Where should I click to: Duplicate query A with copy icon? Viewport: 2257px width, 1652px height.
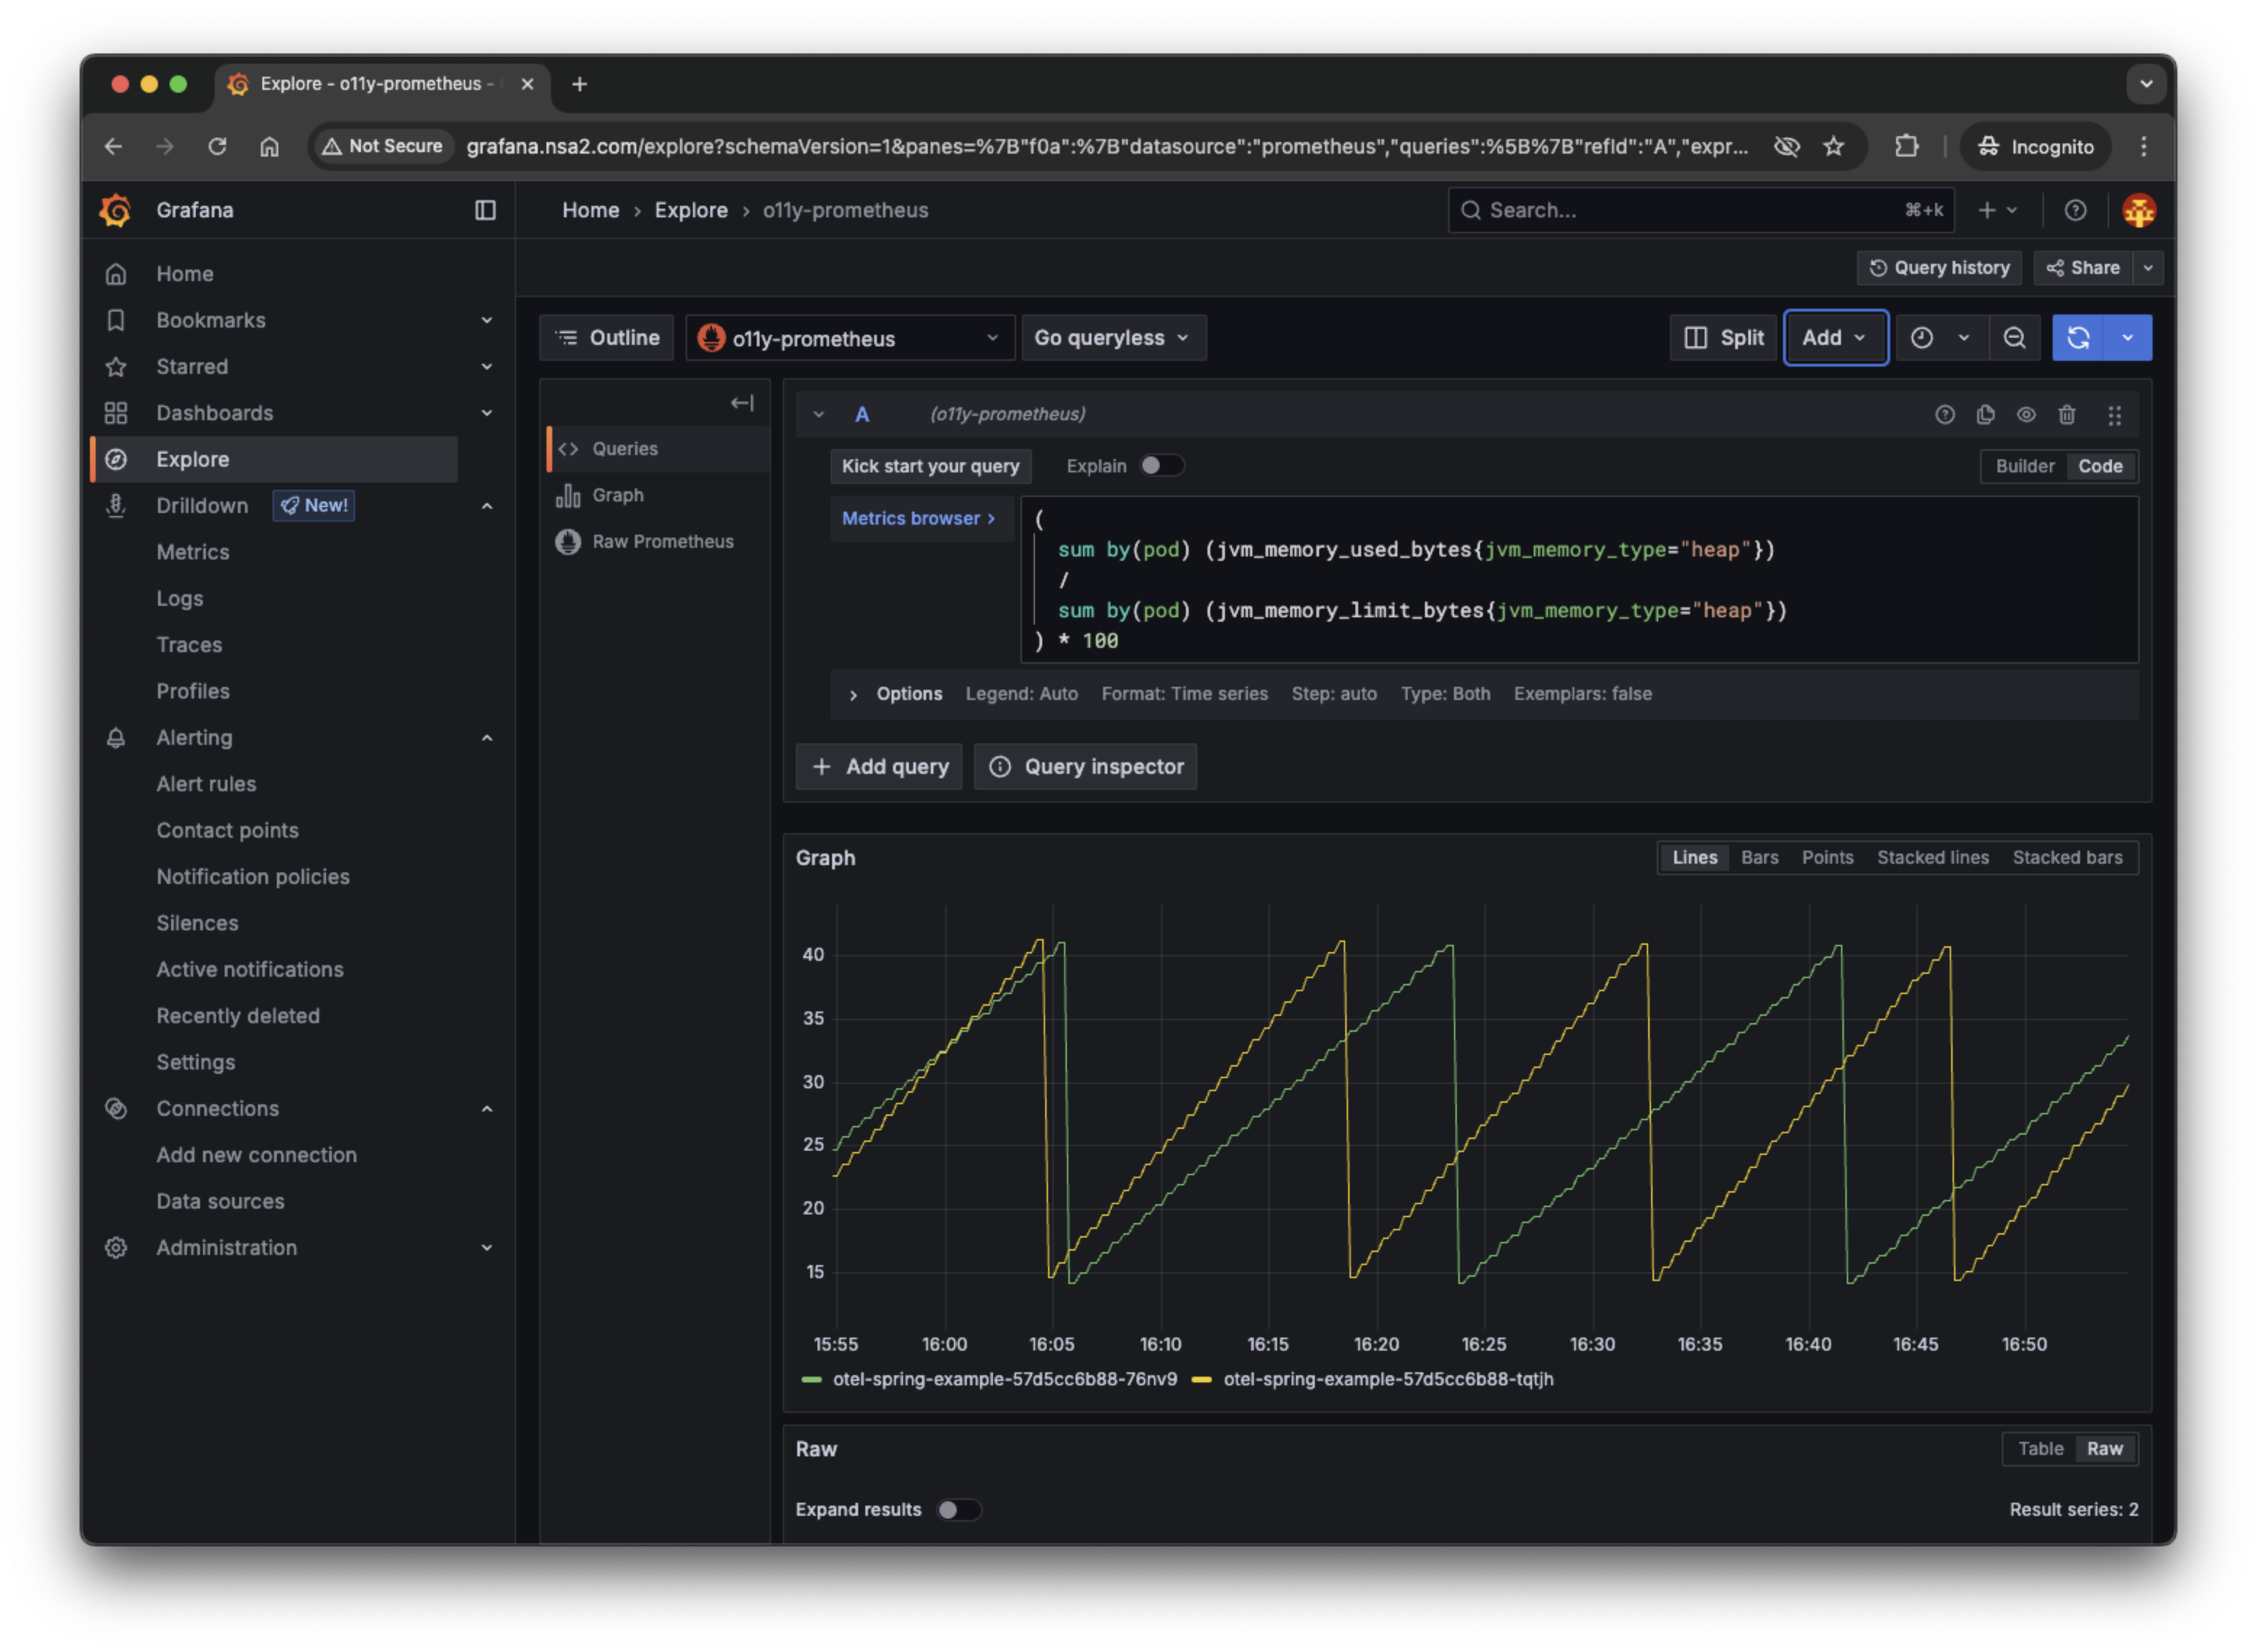click(1985, 414)
